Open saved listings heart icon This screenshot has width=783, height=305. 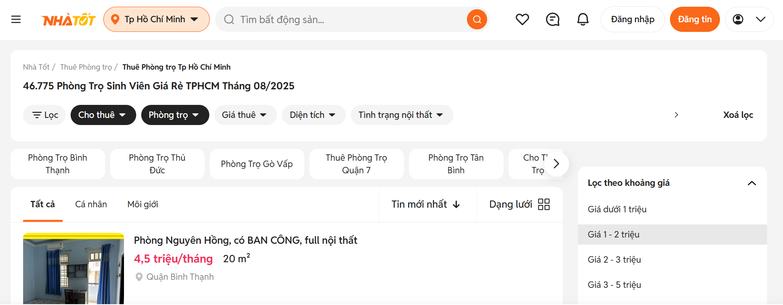522,19
